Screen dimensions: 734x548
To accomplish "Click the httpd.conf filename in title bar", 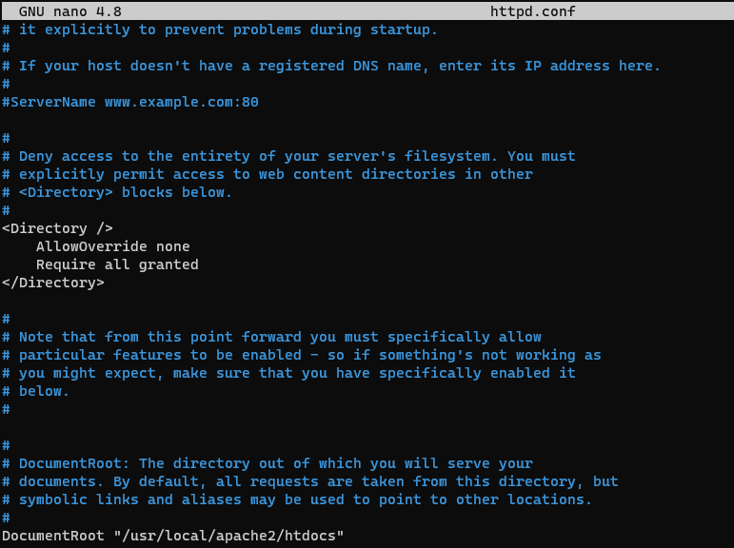I will point(533,11).
